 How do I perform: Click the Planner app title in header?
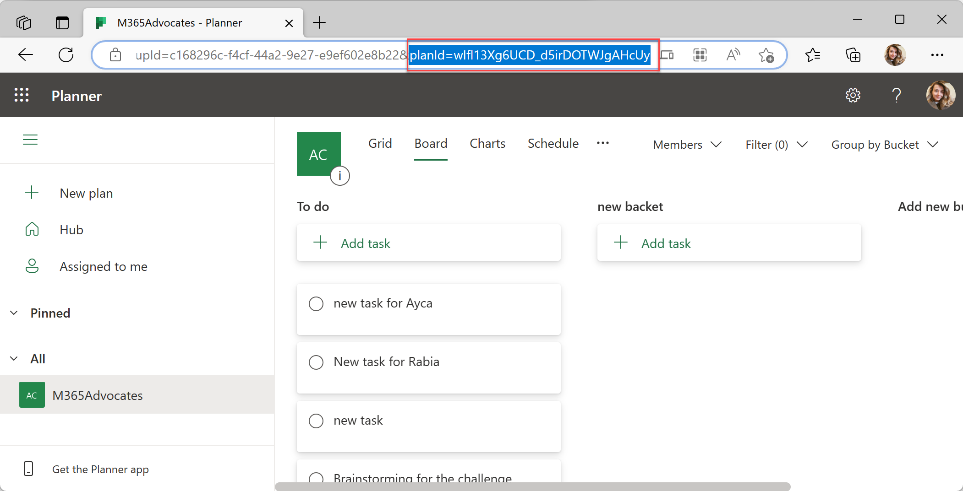(x=77, y=96)
